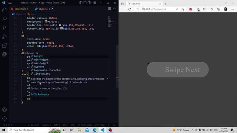
Task: Toggle the bottom panel layout icon
Action: (x=85, y=3)
